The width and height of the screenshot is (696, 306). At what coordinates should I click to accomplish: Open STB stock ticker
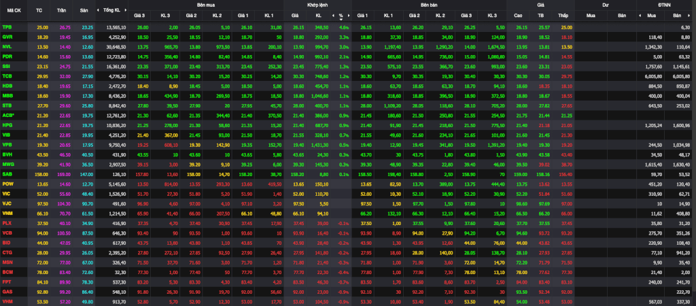coord(7,105)
